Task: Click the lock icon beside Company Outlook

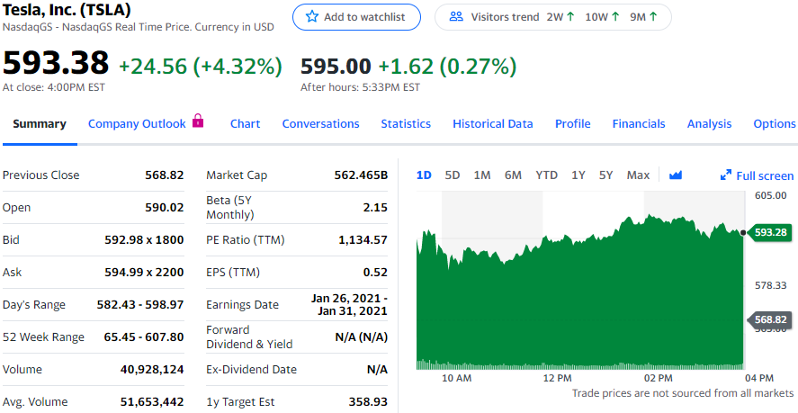Action: (198, 121)
